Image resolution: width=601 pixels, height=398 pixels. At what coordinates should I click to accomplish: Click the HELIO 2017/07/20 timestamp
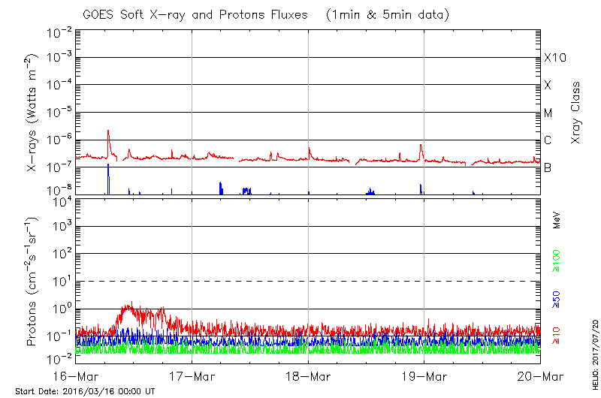tap(593, 351)
